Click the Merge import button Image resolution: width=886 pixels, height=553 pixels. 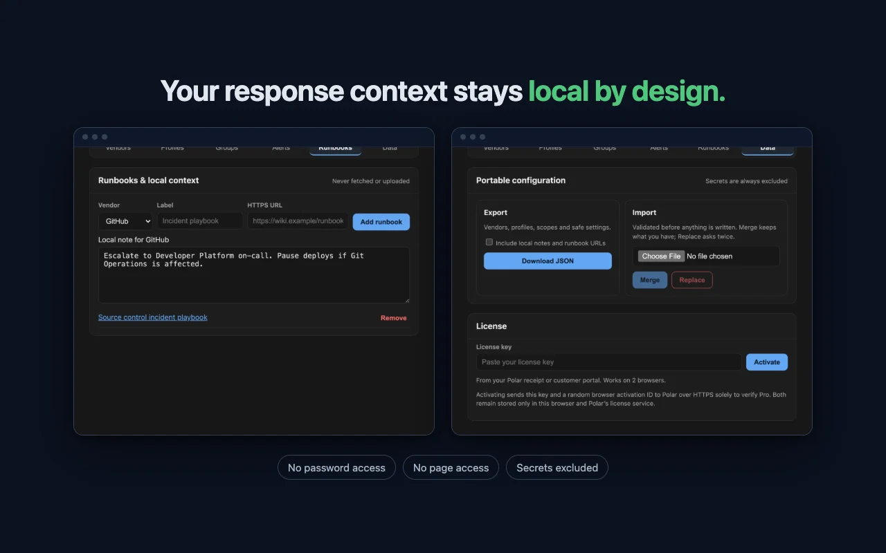click(650, 280)
